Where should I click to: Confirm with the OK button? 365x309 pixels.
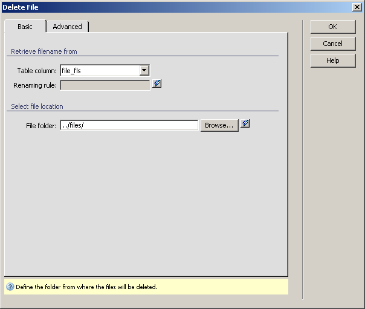tap(332, 27)
